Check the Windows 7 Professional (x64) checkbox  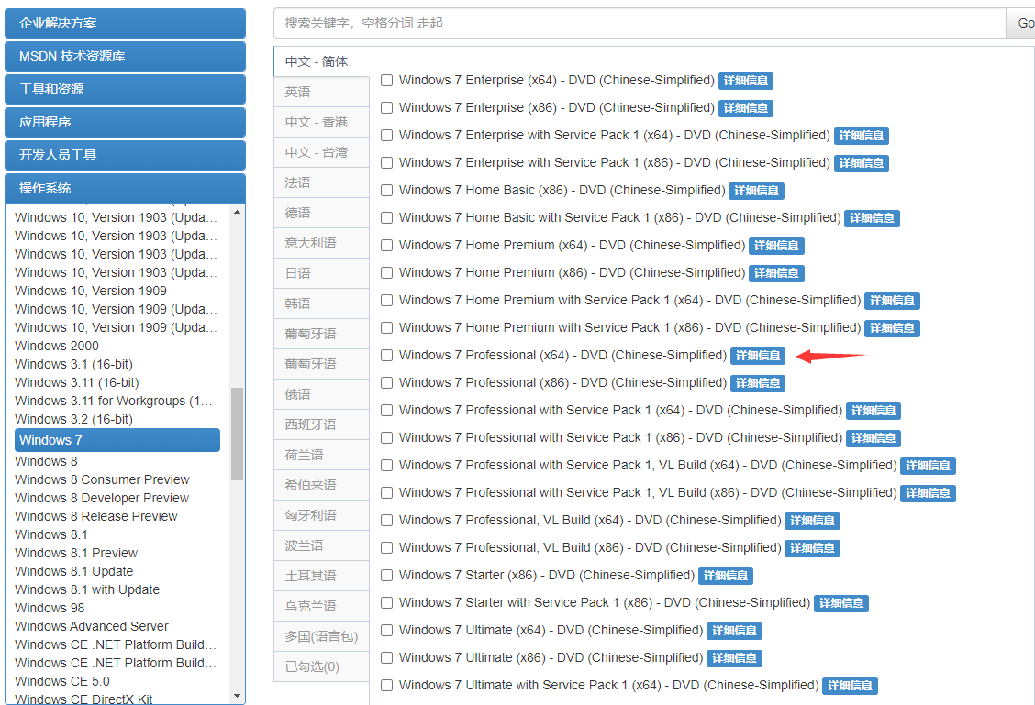tap(386, 355)
